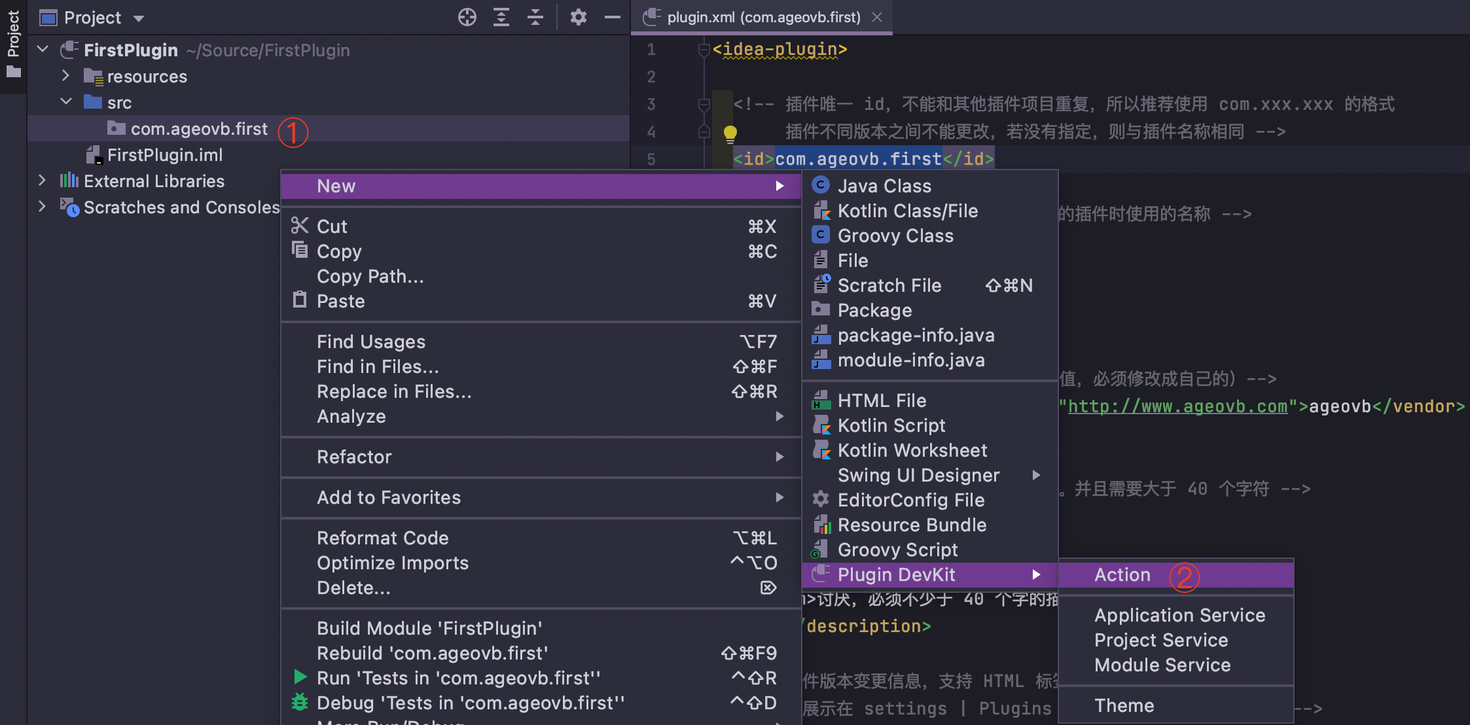The width and height of the screenshot is (1470, 725).
Task: Select FirstPlugin.iml file in tree
Action: [x=165, y=155]
